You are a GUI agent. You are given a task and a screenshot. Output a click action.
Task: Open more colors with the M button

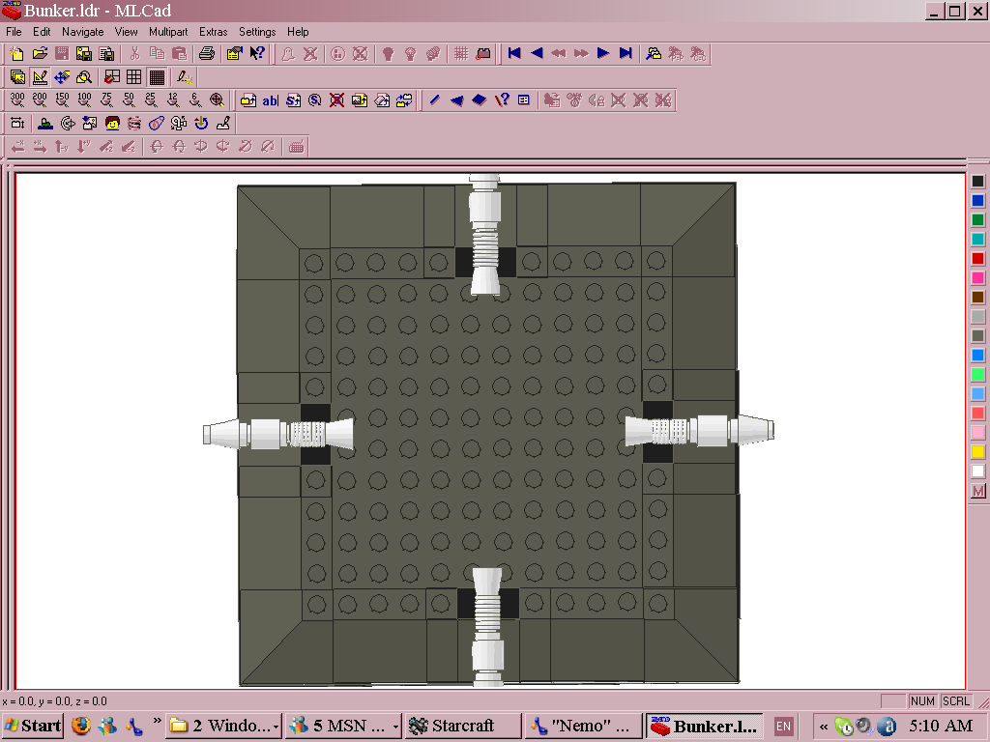click(978, 491)
